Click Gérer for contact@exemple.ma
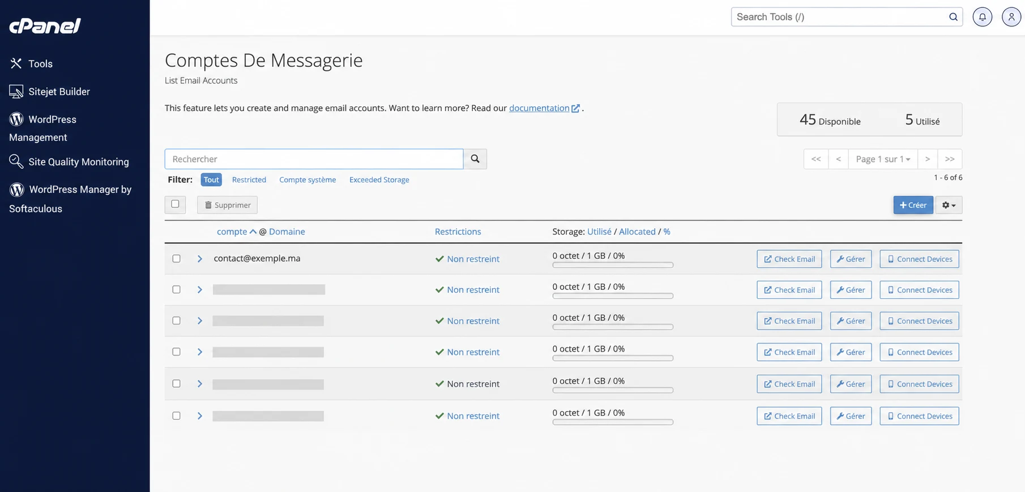 [x=851, y=259]
